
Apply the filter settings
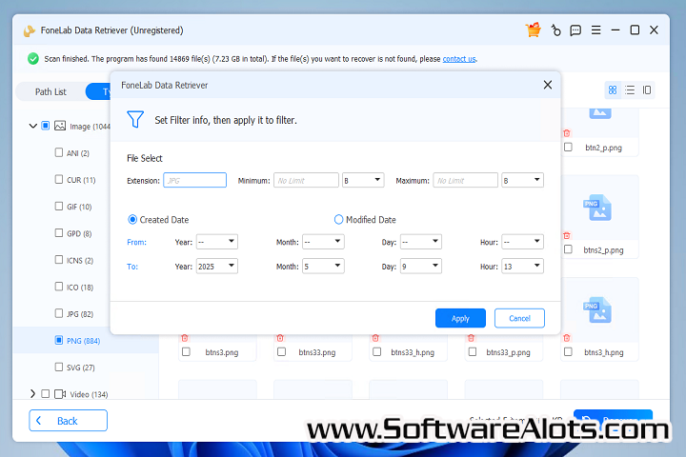460,318
